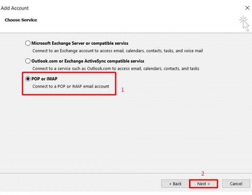Cancel the Add Account wizard
Screen dimensions: 252x195
coord(236,184)
